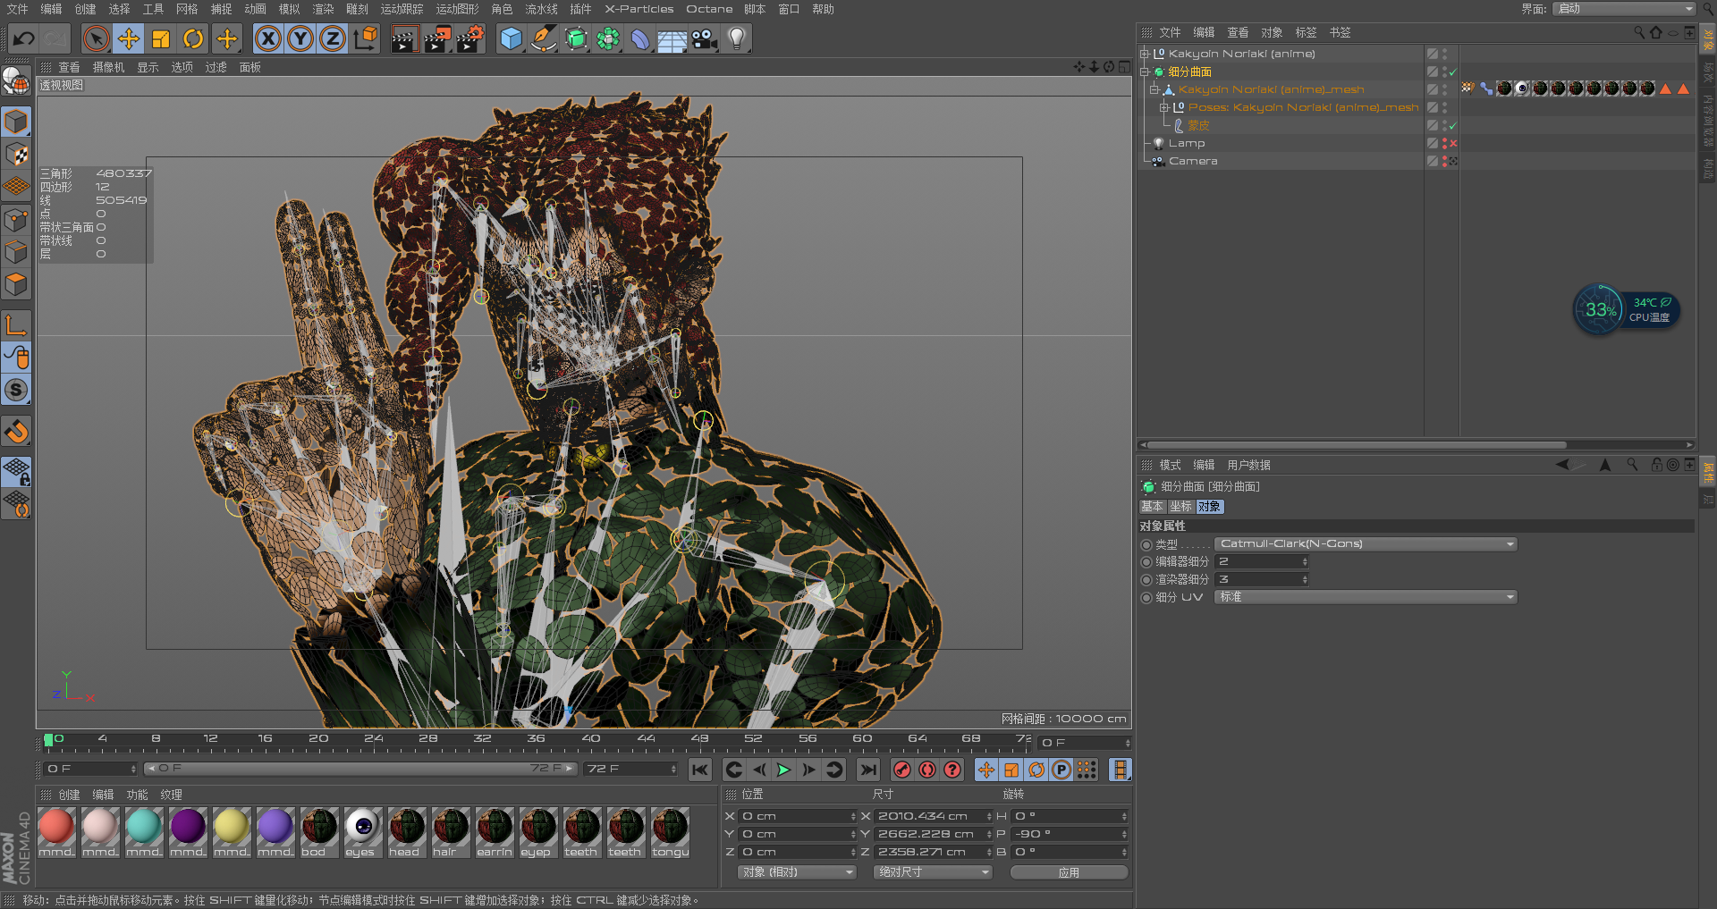Click the Undo arrow icon

pos(23,38)
